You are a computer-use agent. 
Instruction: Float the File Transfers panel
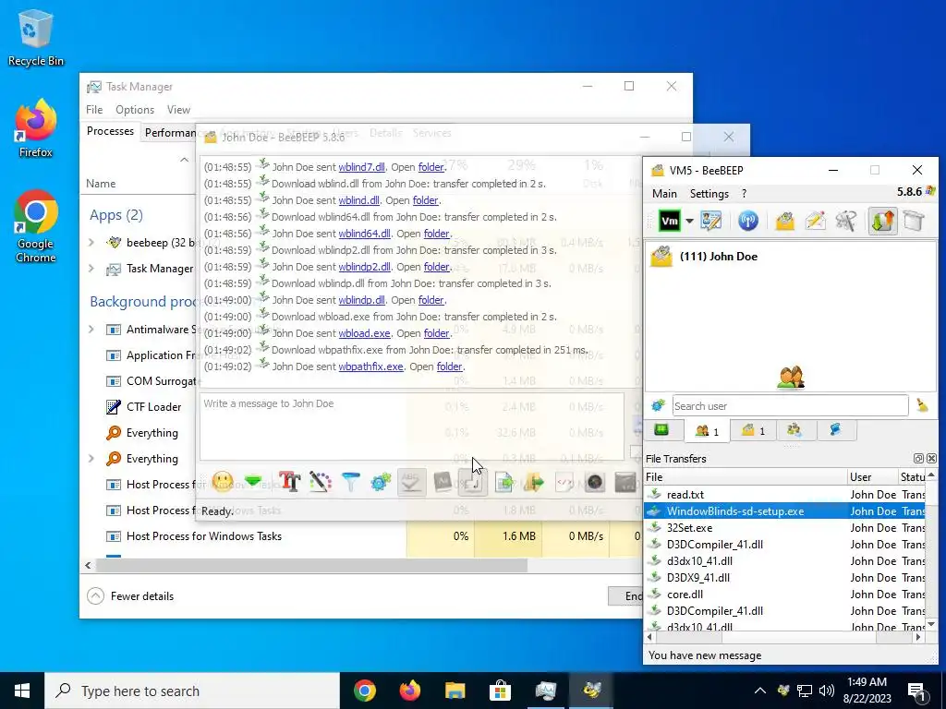click(x=918, y=459)
